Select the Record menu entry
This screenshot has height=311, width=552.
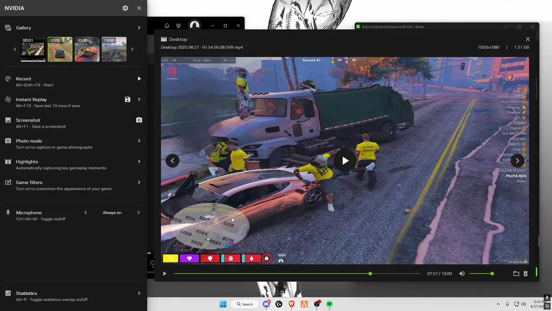click(x=73, y=81)
